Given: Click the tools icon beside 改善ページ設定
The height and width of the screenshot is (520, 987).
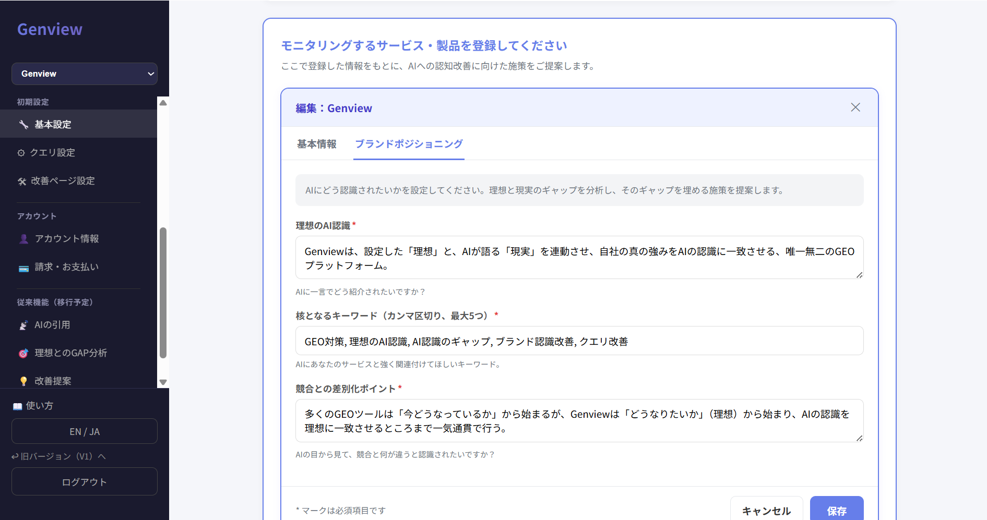Looking at the screenshot, I should pyautogui.click(x=22, y=181).
